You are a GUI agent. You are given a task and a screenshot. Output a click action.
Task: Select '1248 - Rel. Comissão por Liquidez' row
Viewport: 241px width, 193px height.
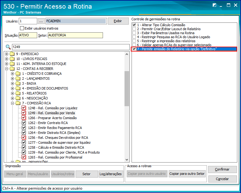(53, 108)
